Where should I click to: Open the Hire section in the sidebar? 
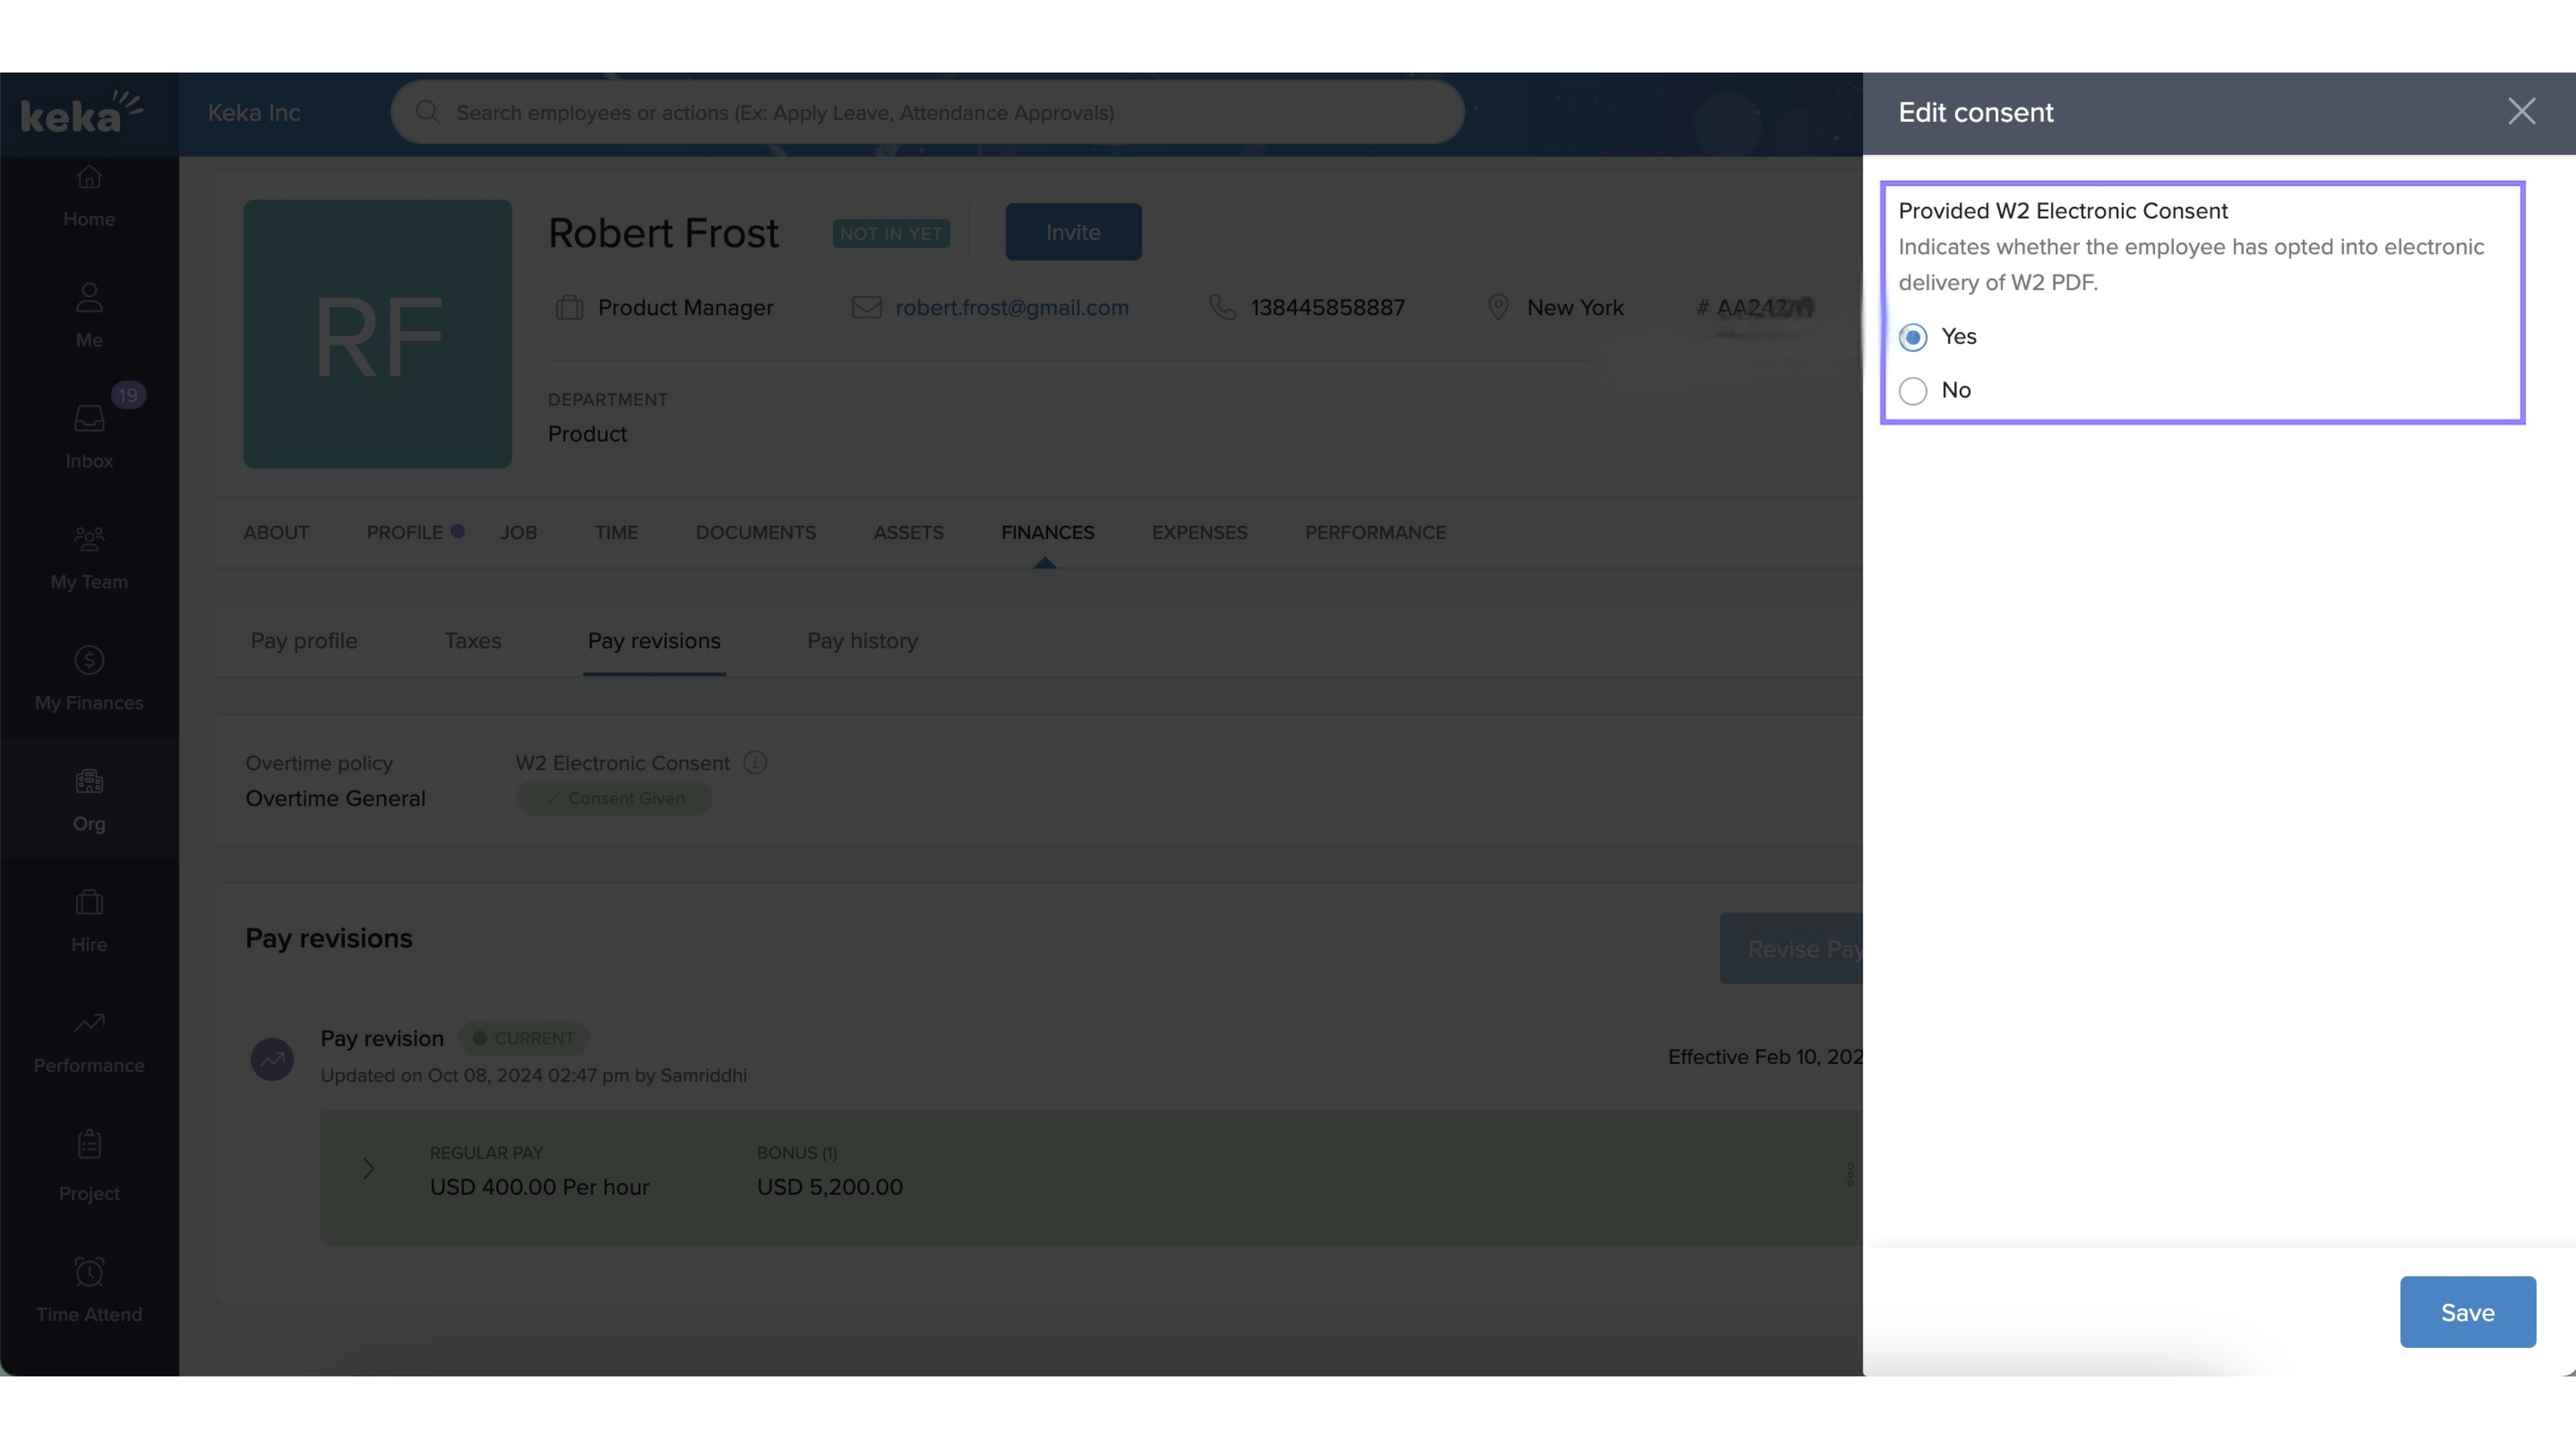pos(89,920)
